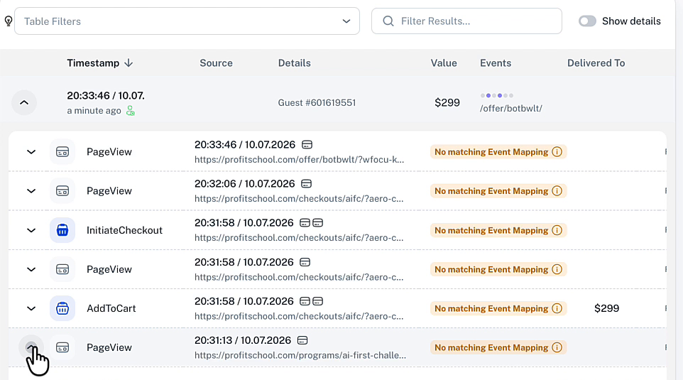Click the info icon on 20:33:46 event's mapping badge
The width and height of the screenshot is (683, 380).
pyautogui.click(x=557, y=152)
